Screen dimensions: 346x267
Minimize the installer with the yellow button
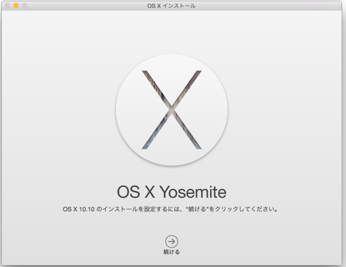coord(16,6)
